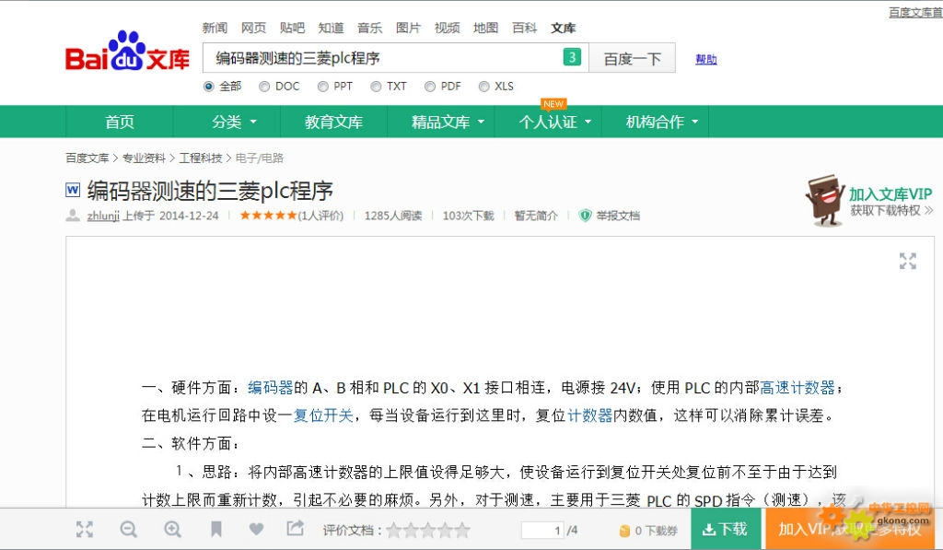
Task: Click the green shield report icon
Action: [585, 216]
